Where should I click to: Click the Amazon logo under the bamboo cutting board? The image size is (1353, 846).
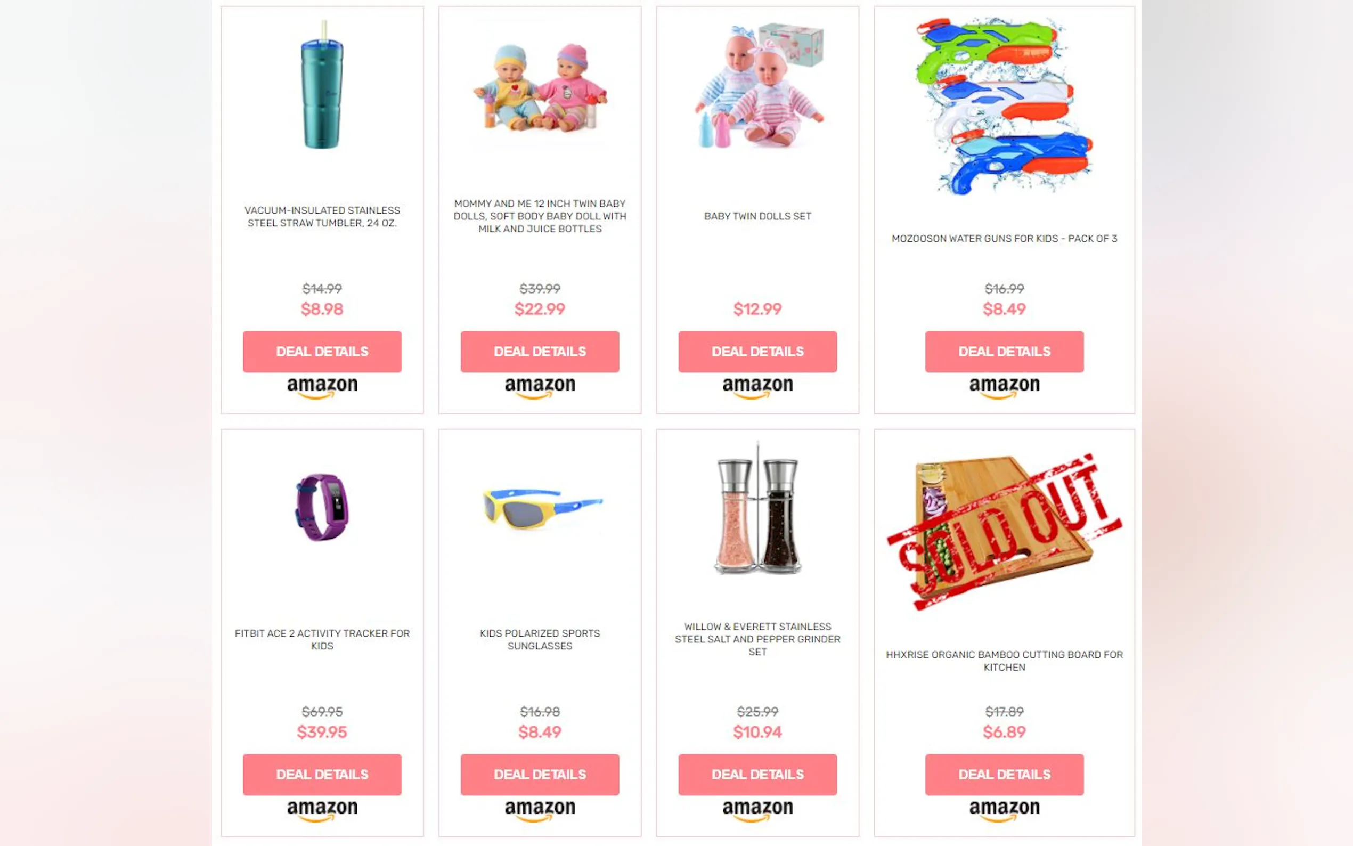[1004, 811]
